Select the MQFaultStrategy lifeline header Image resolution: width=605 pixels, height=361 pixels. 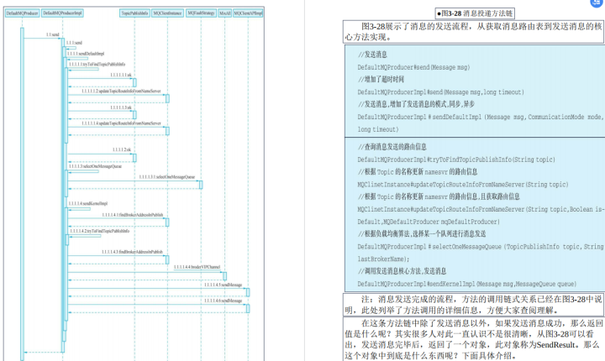[x=201, y=13]
